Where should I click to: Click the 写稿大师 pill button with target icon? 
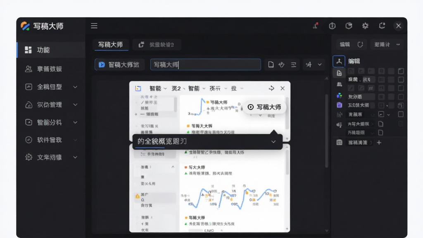[x=264, y=107]
